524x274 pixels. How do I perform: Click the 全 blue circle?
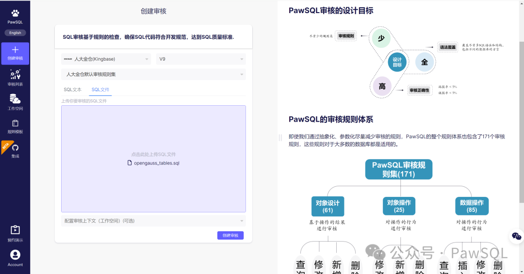(425, 62)
